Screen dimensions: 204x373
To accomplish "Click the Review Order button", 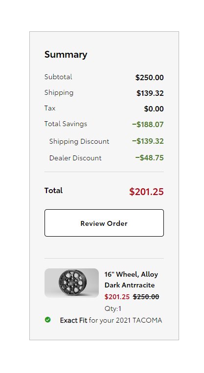I will pyautogui.click(x=104, y=223).
